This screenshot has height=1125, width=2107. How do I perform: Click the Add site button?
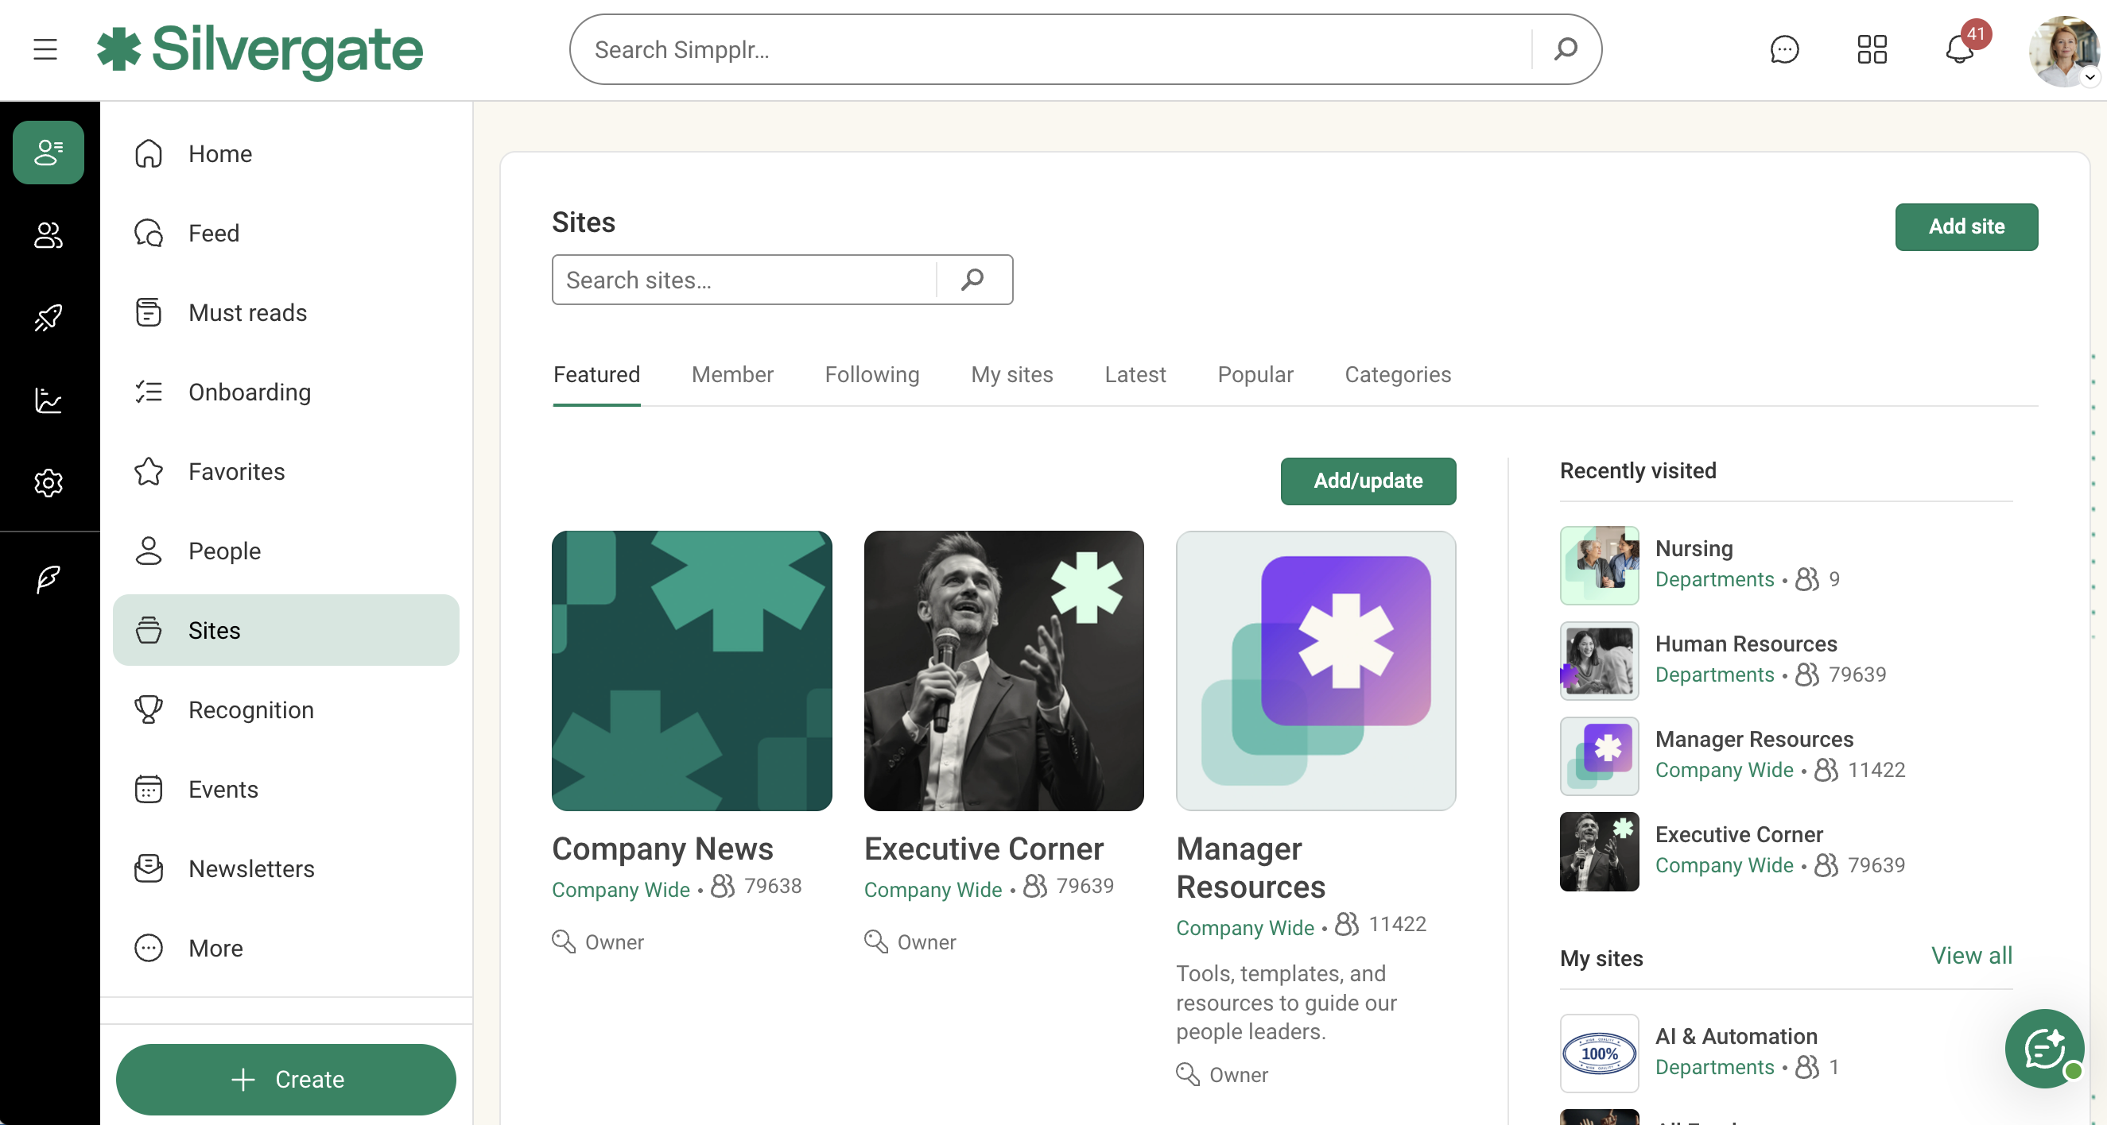tap(1966, 226)
